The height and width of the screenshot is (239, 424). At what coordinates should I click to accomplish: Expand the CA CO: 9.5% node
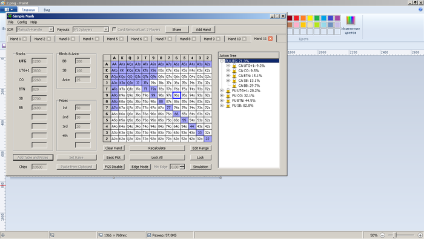click(x=228, y=70)
